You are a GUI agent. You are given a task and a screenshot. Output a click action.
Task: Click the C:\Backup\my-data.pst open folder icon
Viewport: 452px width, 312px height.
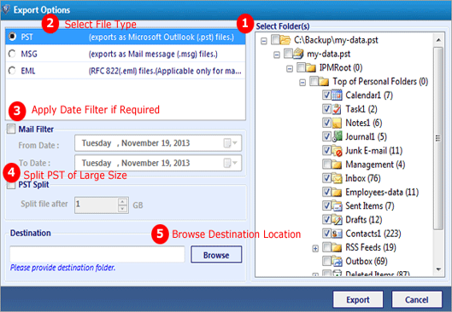[285, 40]
